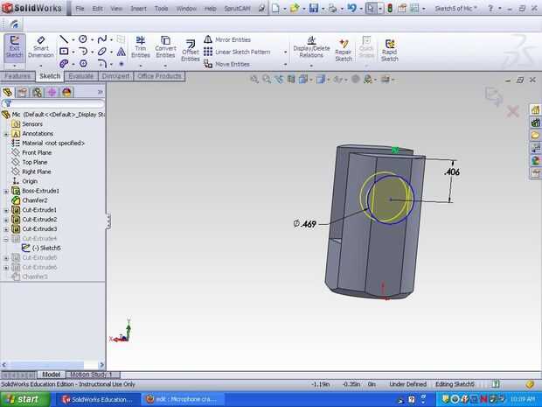
Task: Switch to the Evaluate tab
Action: (x=80, y=76)
